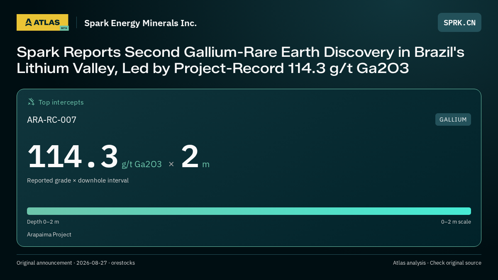Click the Atlas logo badge
This screenshot has width=498, height=280.
[42, 22]
